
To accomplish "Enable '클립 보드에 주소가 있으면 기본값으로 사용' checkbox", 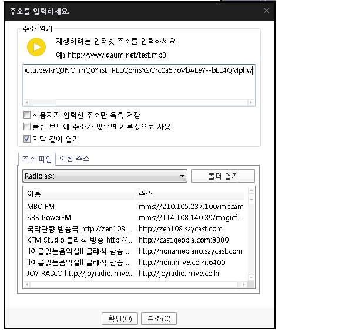I will click(x=26, y=127).
